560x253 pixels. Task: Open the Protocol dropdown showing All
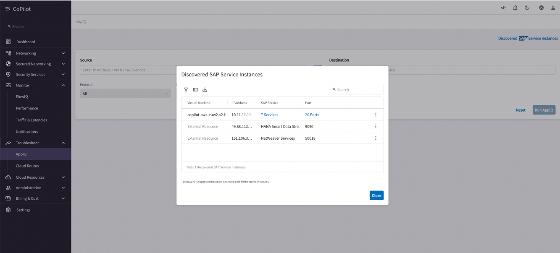(125, 93)
